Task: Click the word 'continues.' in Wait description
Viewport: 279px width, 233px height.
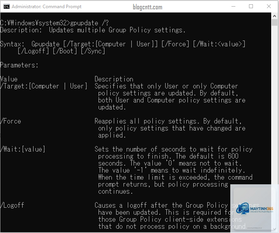Action: 115,192
